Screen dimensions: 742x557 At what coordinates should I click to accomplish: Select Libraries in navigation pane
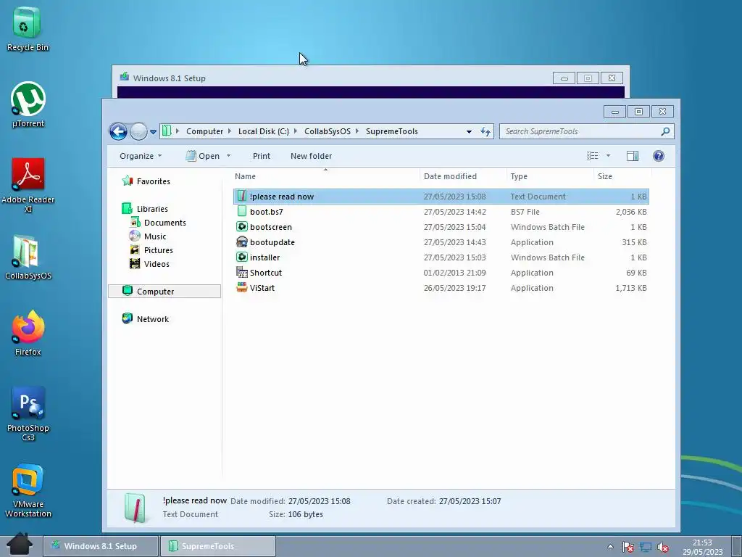[x=145, y=208]
